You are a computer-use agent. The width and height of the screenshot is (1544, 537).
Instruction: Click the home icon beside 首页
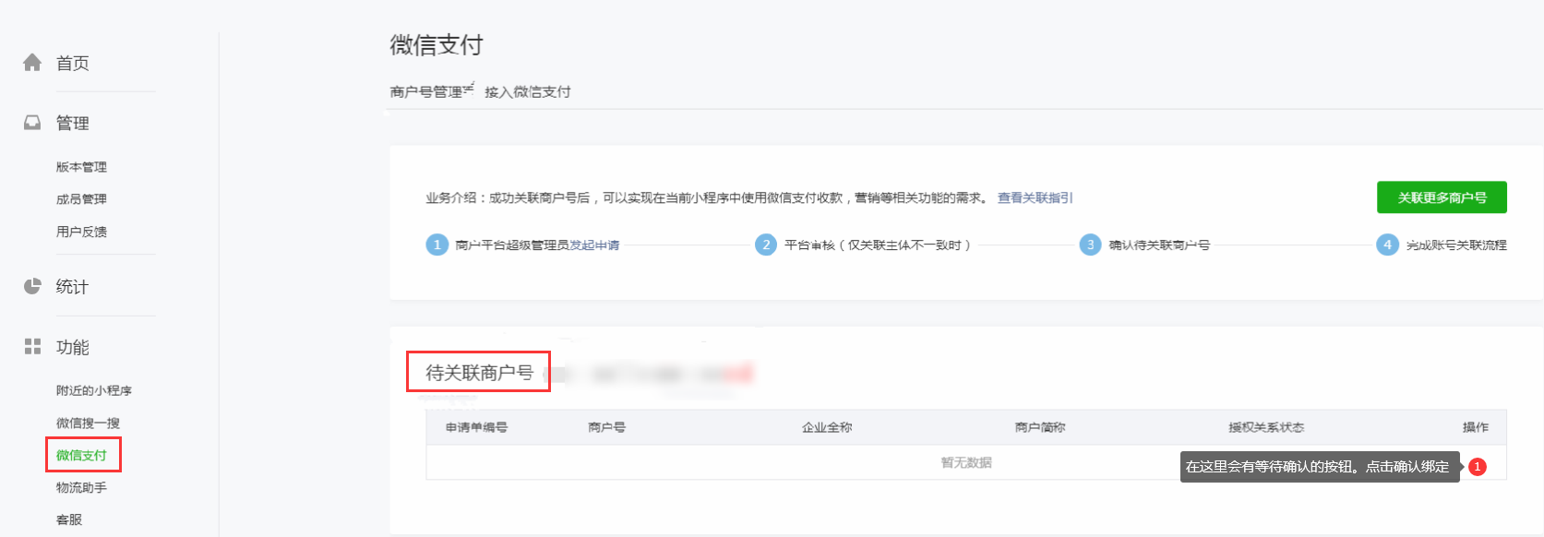point(32,63)
